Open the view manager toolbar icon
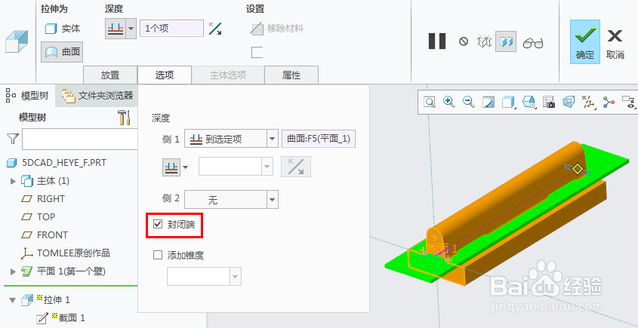 [548, 102]
